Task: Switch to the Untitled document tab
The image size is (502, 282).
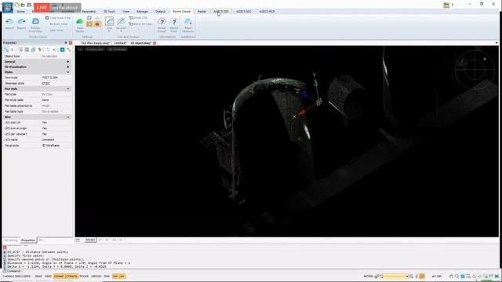Action: pyautogui.click(x=120, y=43)
